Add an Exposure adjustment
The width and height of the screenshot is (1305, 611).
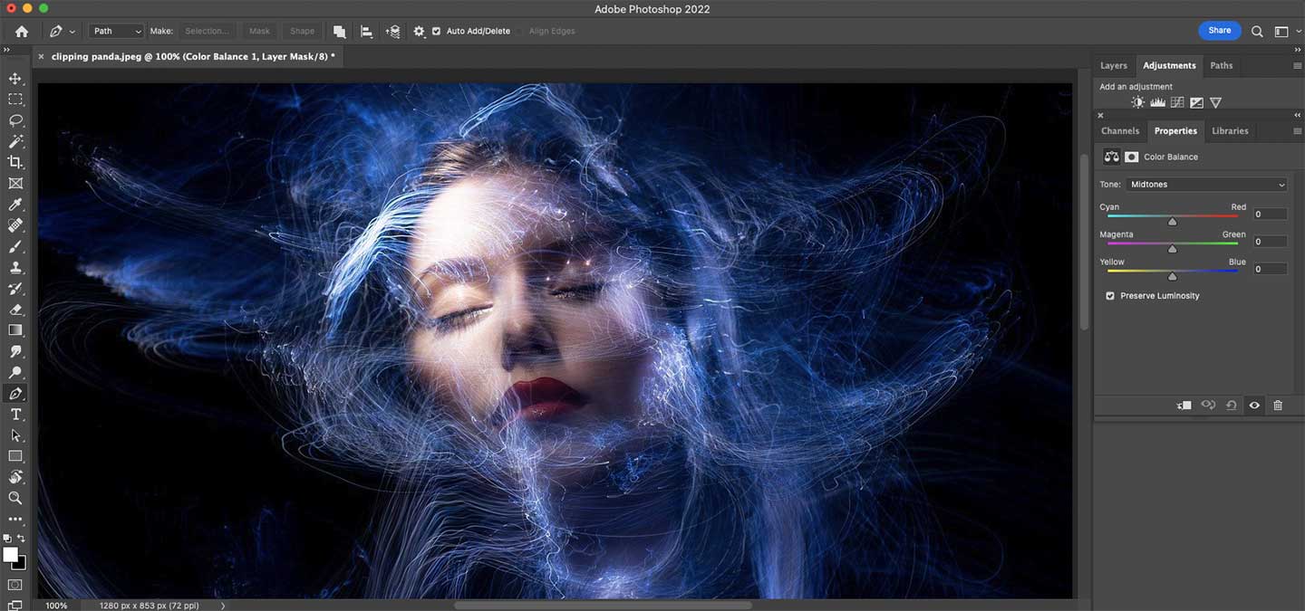tap(1196, 102)
